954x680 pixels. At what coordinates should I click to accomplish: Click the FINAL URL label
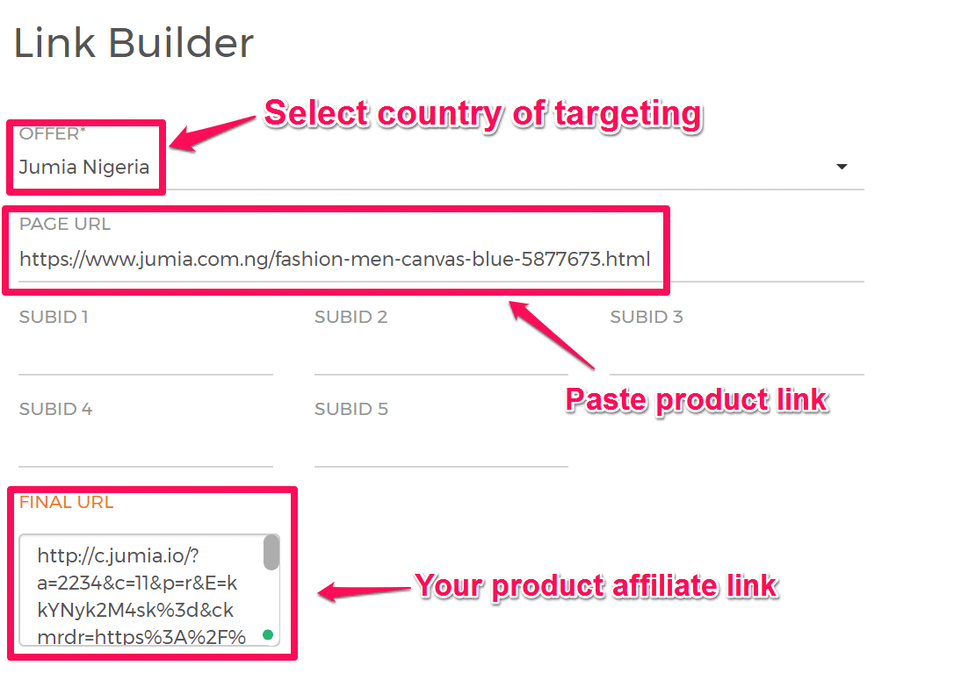[x=65, y=502]
